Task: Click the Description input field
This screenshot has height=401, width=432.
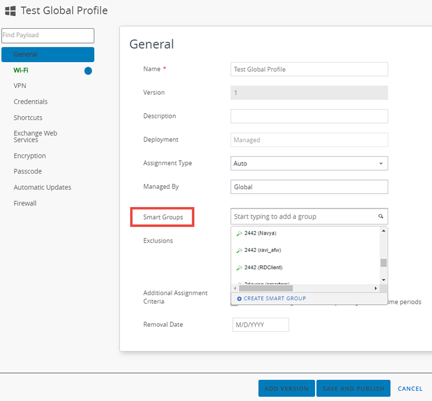Action: 309,116
